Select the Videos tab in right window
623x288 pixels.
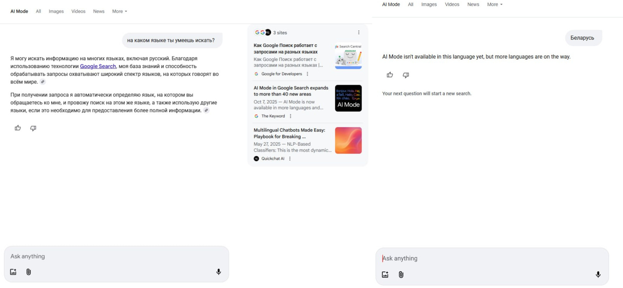coord(452,5)
